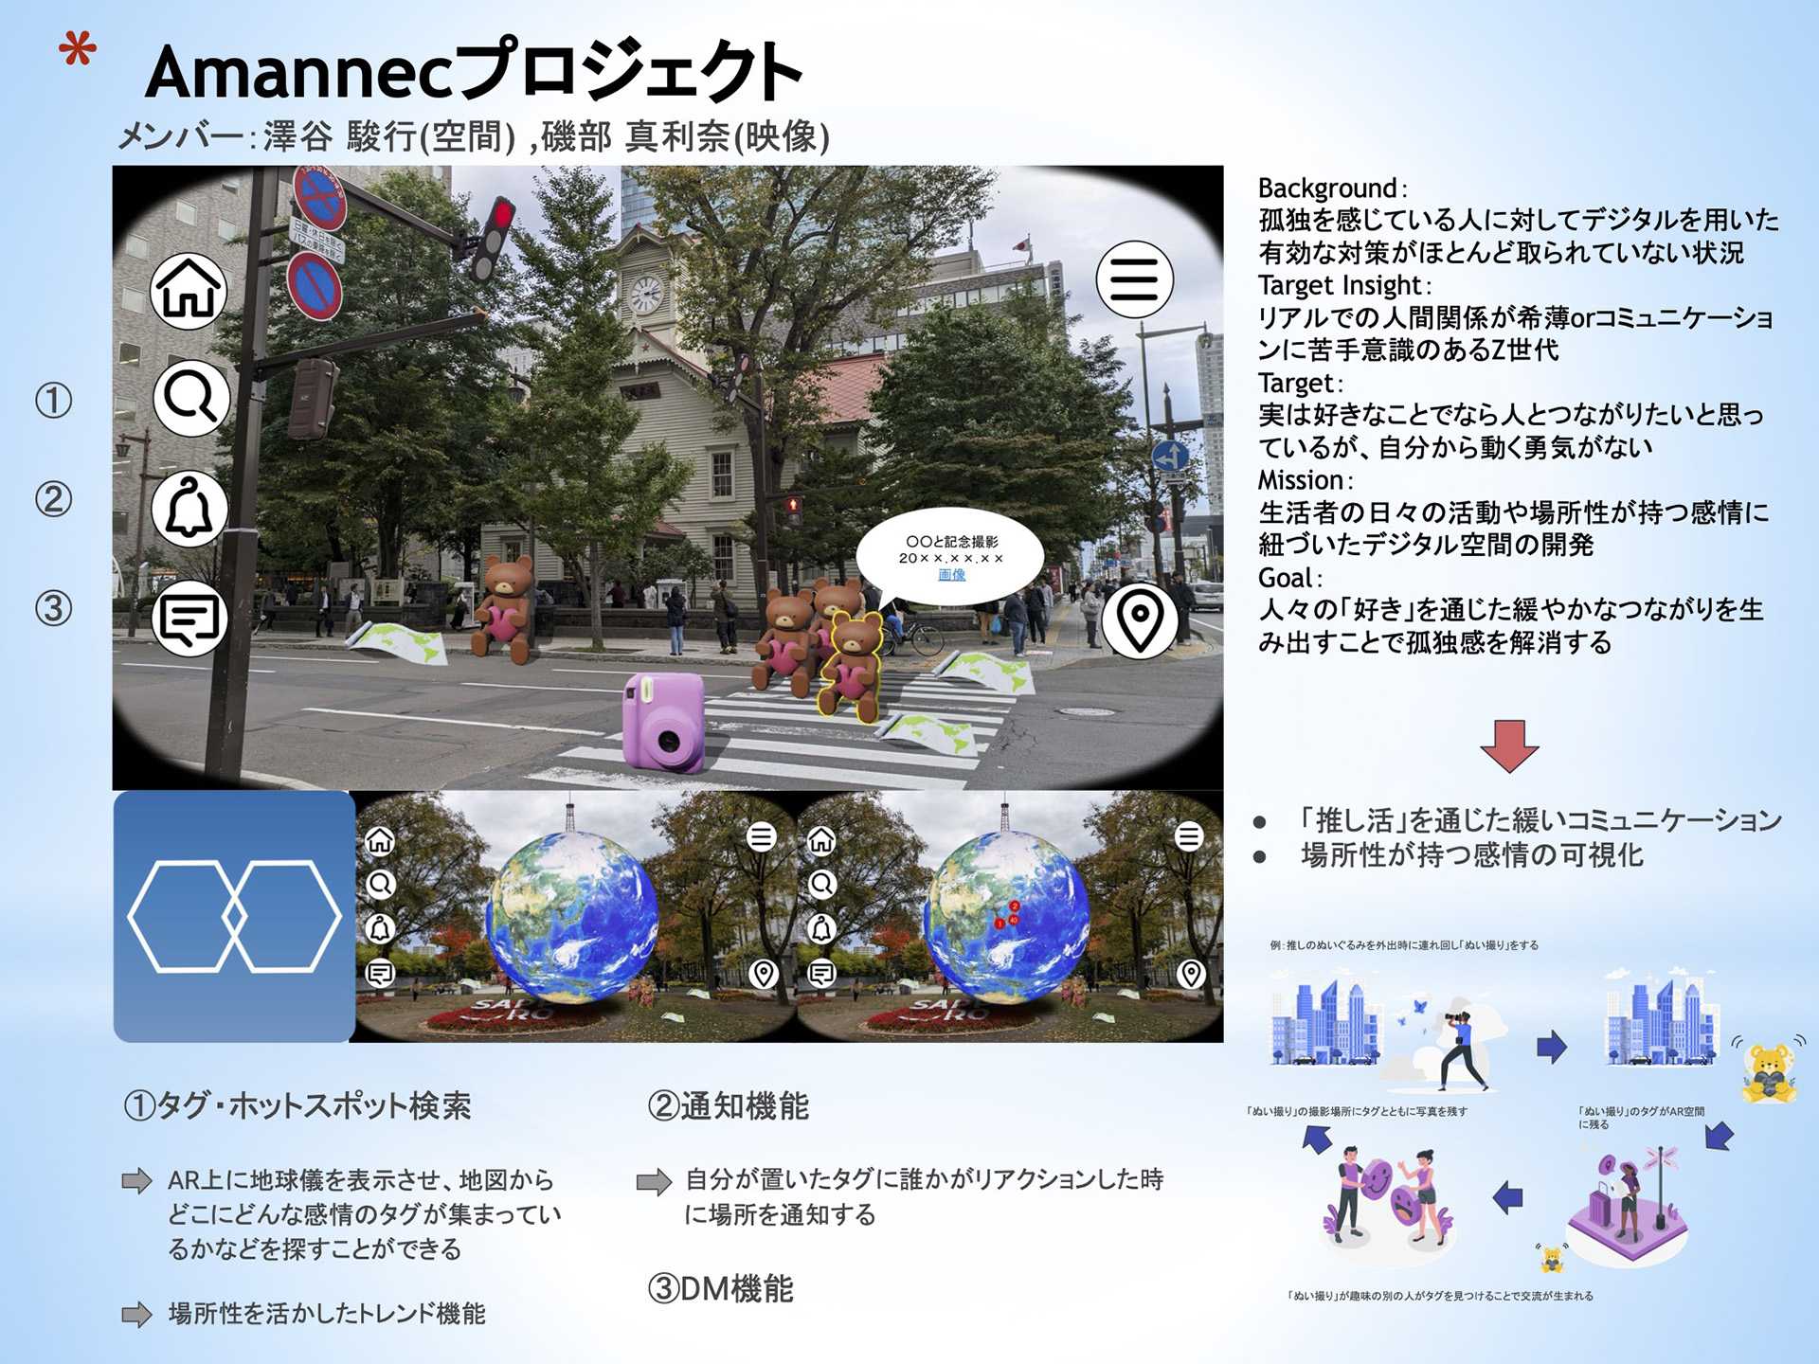1819x1364 pixels.
Task: Click the ②通知機能 heading
Action: pos(728,1105)
